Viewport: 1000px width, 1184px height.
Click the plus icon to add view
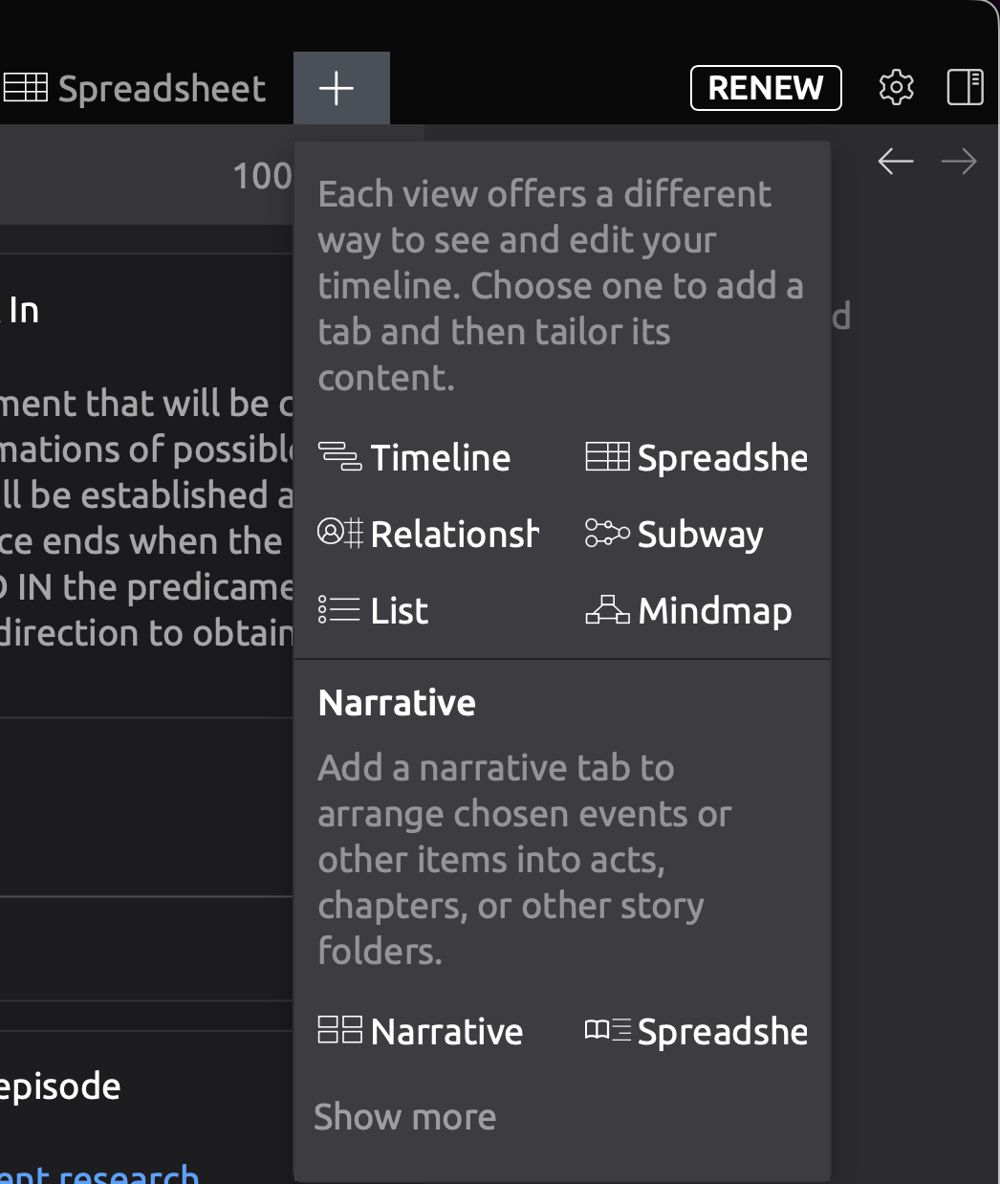(337, 89)
